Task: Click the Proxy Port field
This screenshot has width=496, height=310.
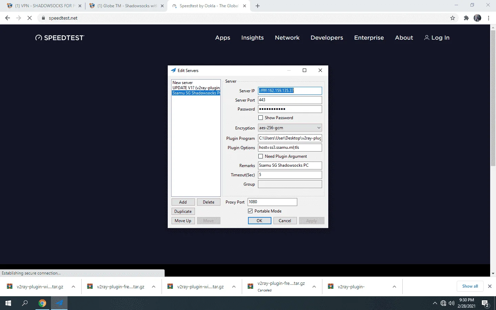Action: 272,202
